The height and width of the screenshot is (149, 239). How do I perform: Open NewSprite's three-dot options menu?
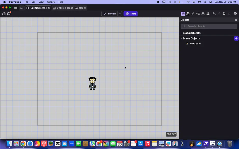click(236, 44)
